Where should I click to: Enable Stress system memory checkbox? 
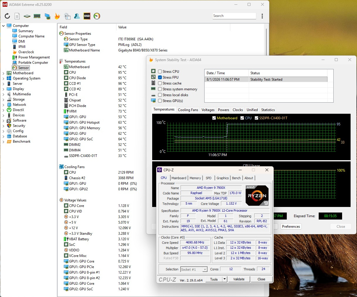pos(160,89)
